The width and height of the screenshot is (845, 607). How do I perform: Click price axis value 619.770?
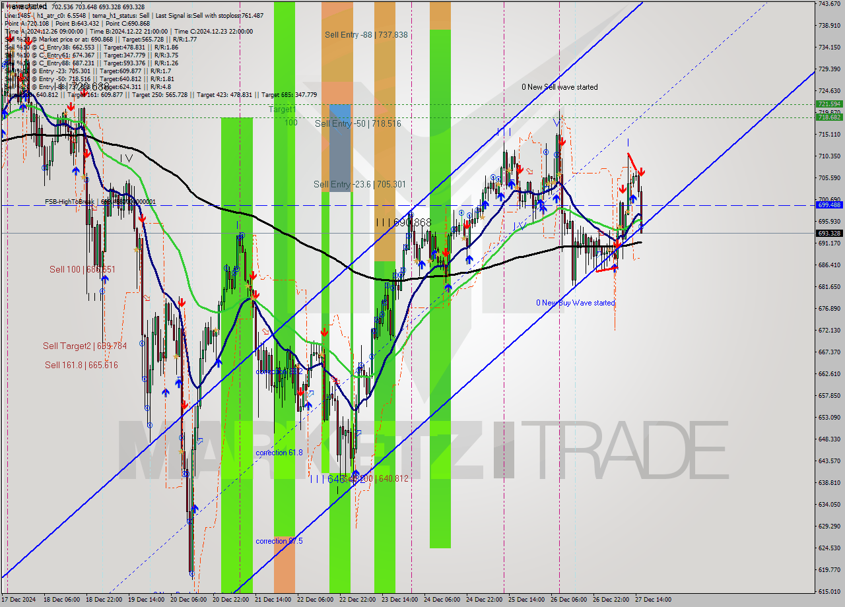coord(829,570)
